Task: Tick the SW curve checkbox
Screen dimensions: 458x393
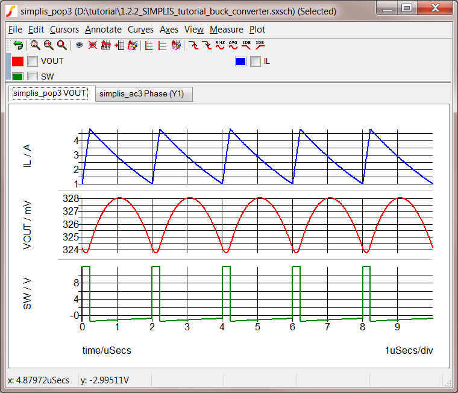Action: pos(33,77)
